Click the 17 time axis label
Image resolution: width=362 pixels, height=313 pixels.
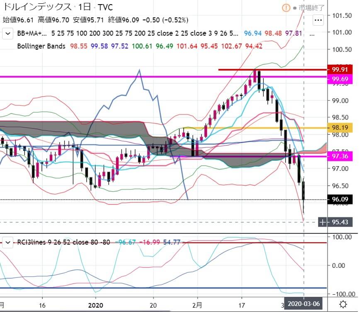tap(242, 306)
